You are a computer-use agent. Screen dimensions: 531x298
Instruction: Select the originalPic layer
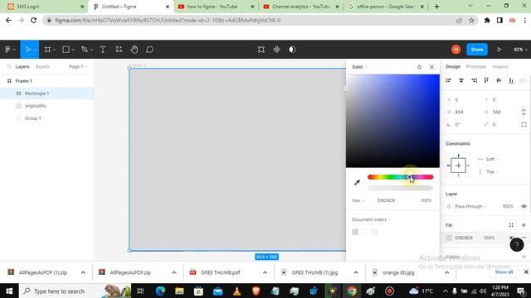click(46, 106)
